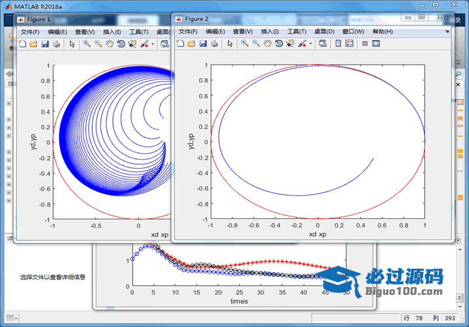Click Show Plot Tools and dock icon in Figure 2

[x=376, y=44]
